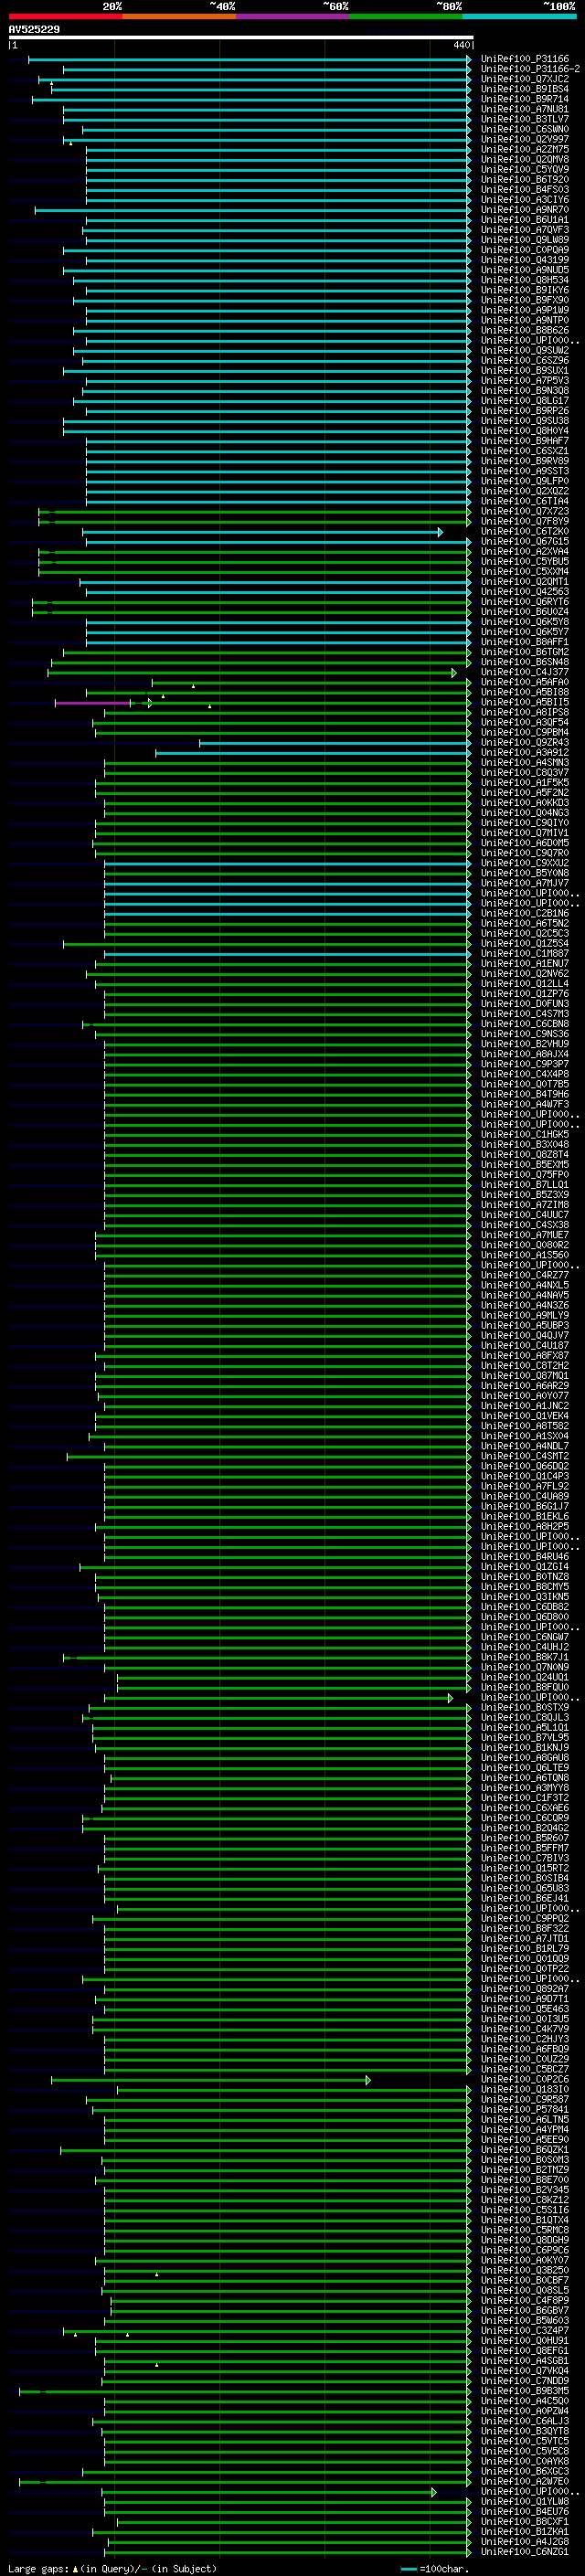The image size is (585, 2576).
Task: Go to the UniRef100_A9NR70 hit
Action: (524, 210)
